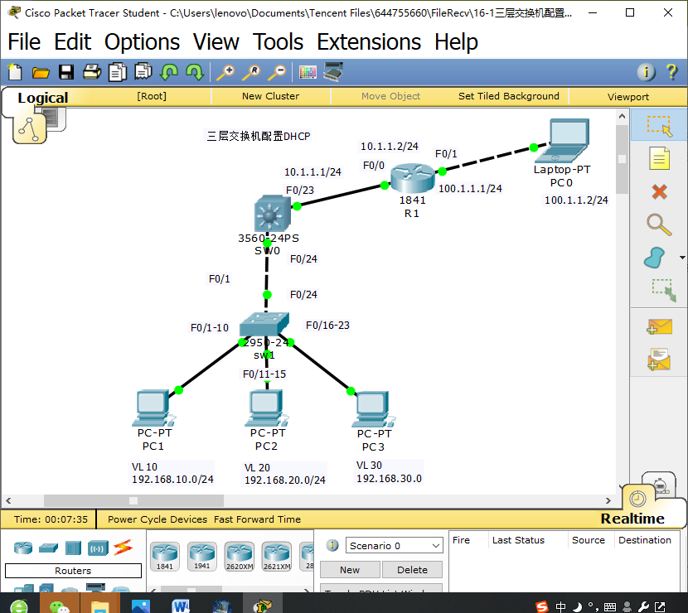Screen dimensions: 688x613
Task: Click the workspace horizontal scrollbar thumb
Action: point(133,500)
